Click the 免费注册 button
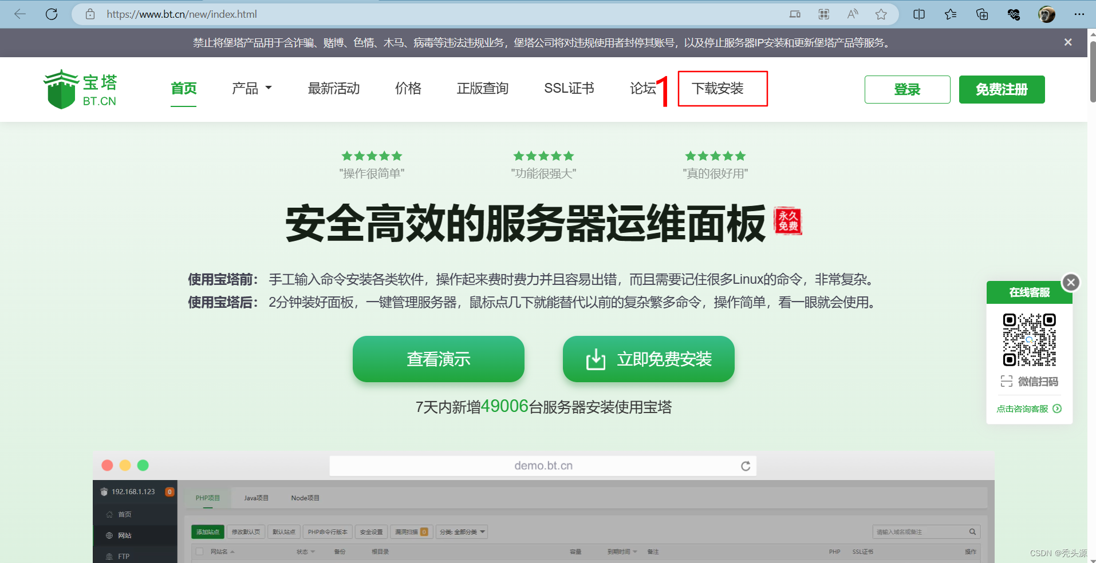 point(1002,89)
